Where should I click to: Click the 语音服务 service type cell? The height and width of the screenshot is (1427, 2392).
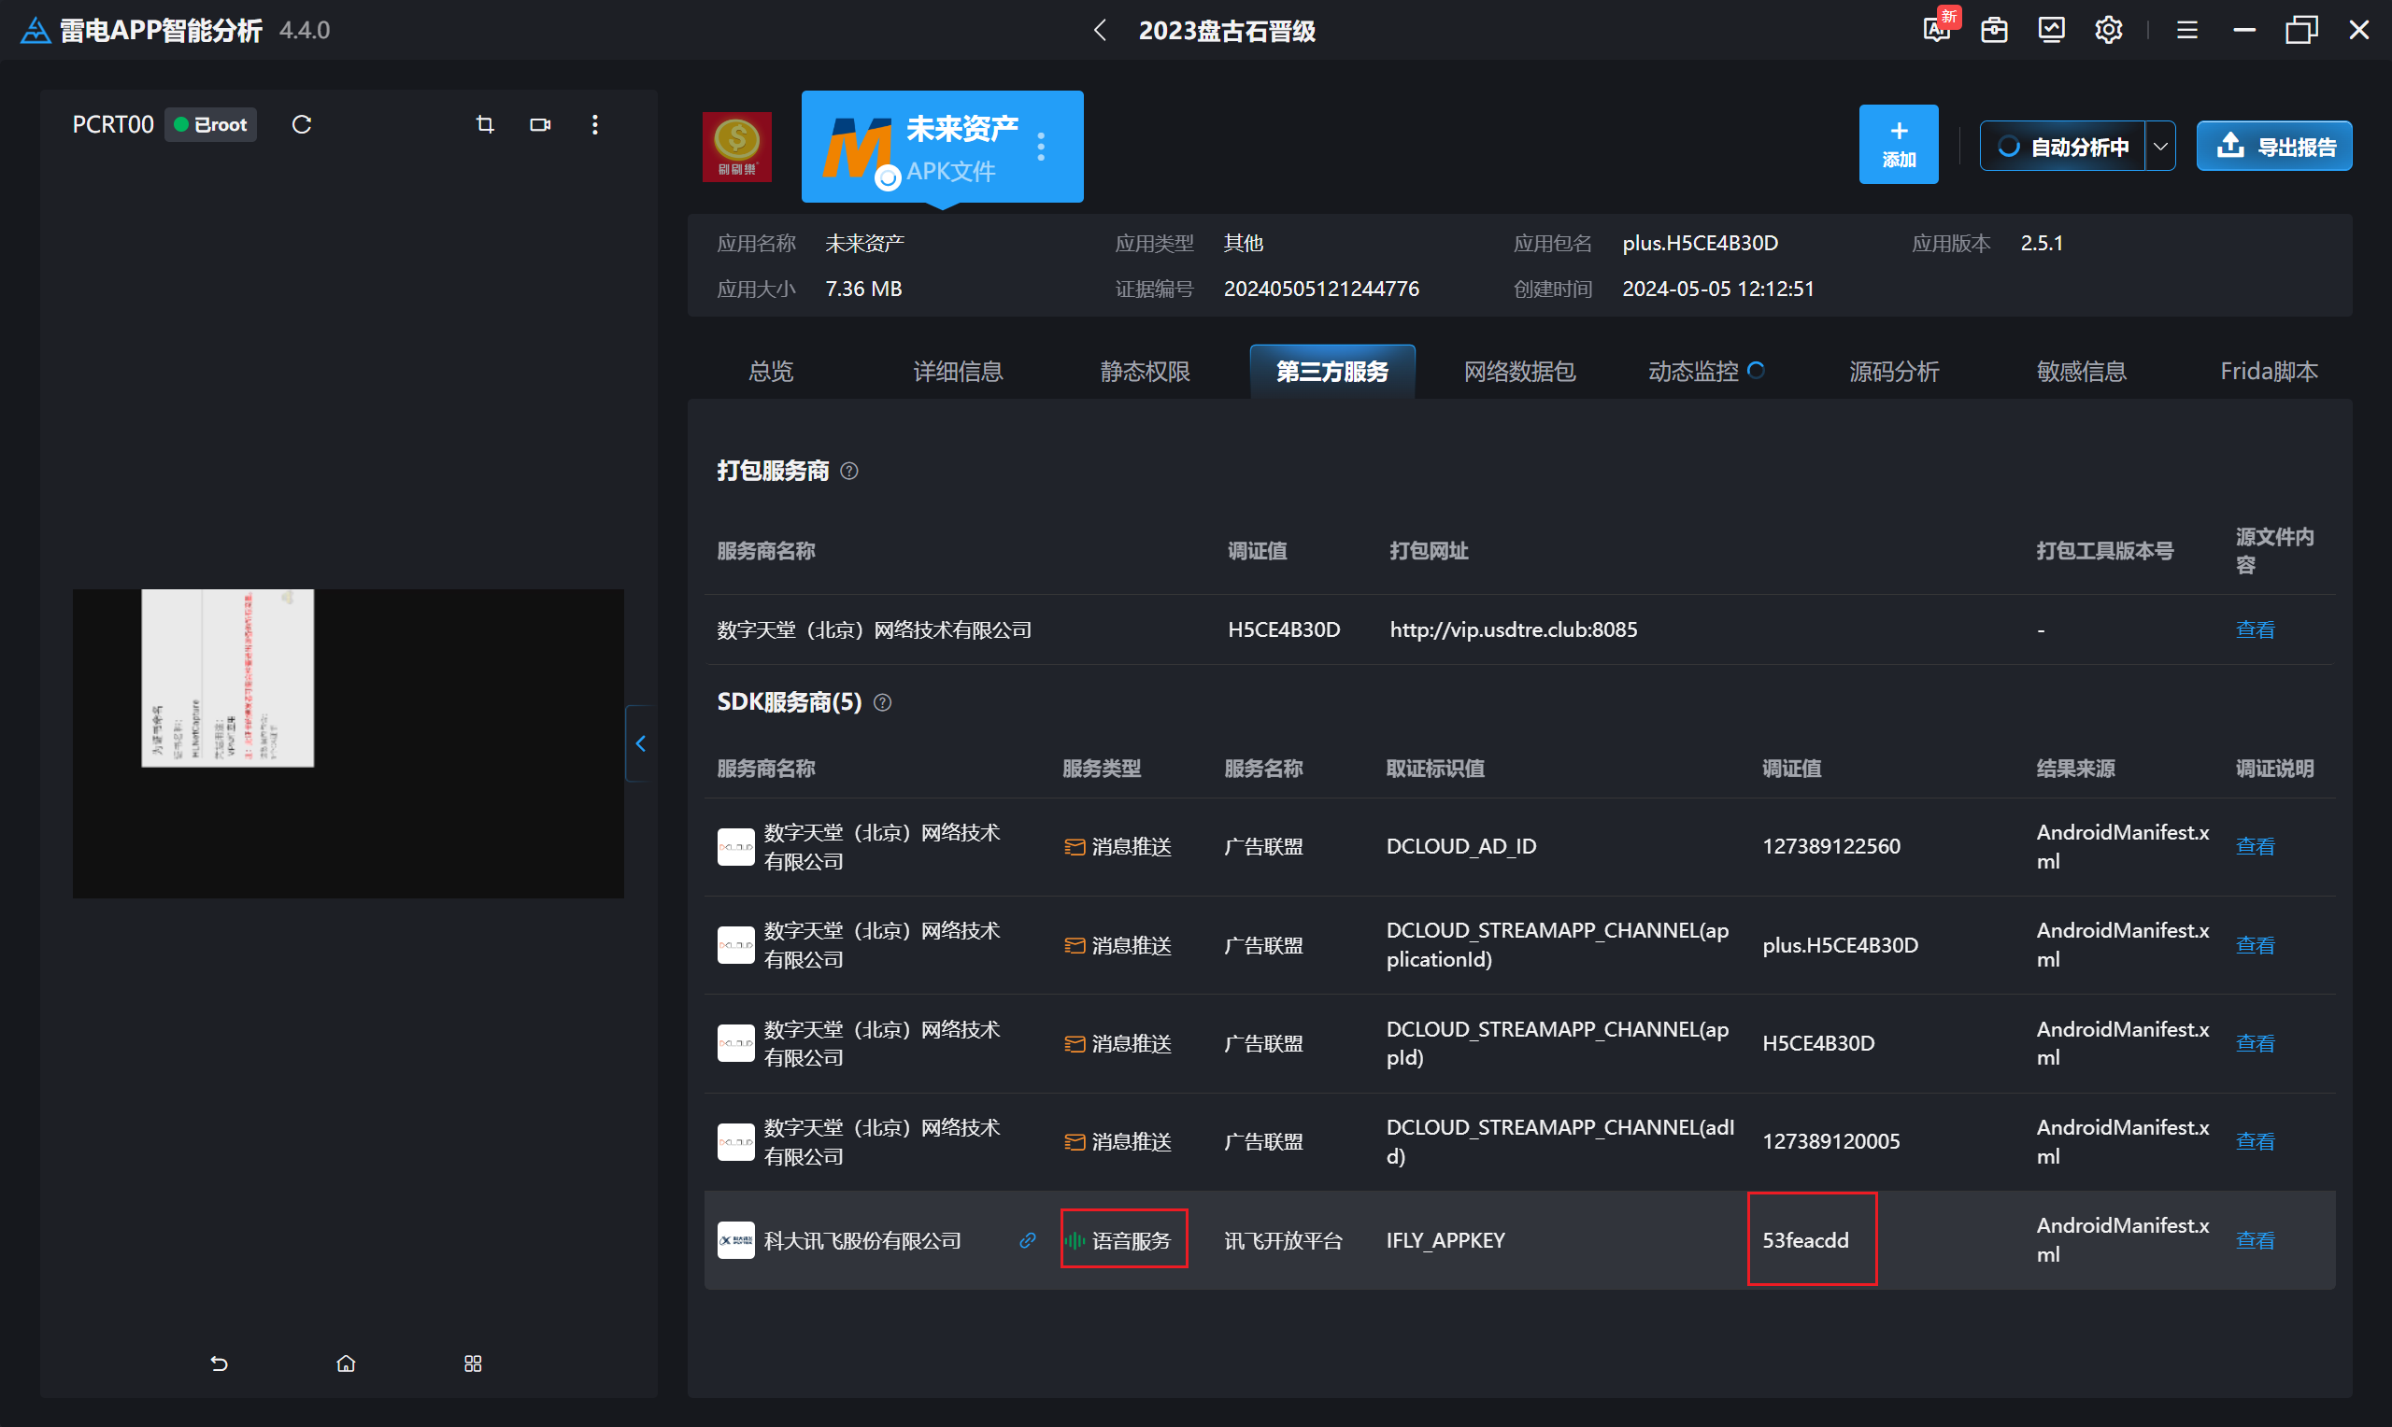[x=1118, y=1240]
